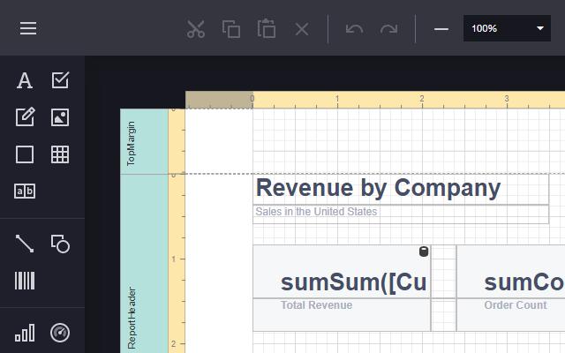
Task: Select the Gauge control tool
Action: point(60,333)
